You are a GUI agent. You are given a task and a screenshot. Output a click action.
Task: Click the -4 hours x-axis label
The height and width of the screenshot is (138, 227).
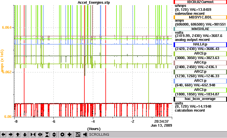[93, 122]
